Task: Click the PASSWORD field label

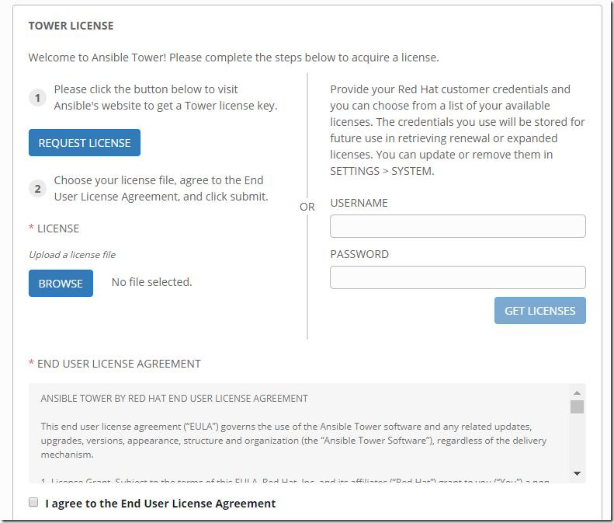Action: [359, 254]
